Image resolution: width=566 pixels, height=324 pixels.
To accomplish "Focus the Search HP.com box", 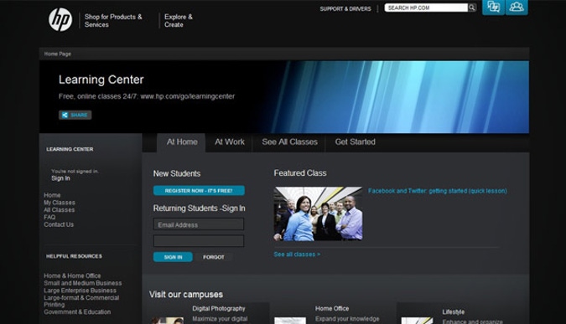I will [426, 8].
